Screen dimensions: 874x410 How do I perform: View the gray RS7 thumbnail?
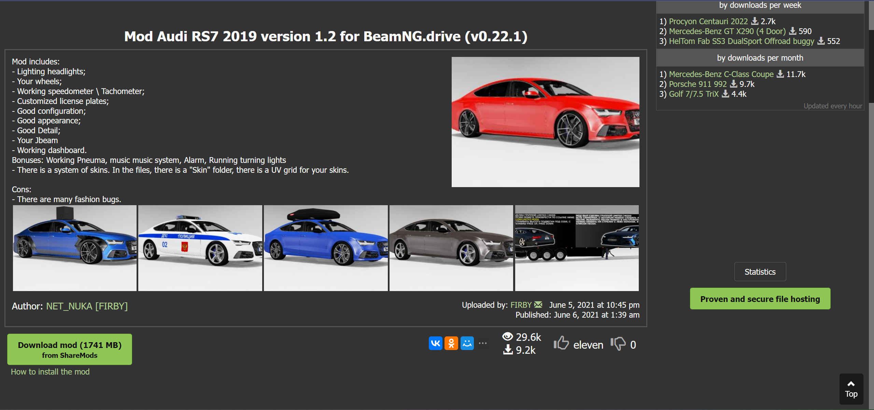tap(451, 248)
